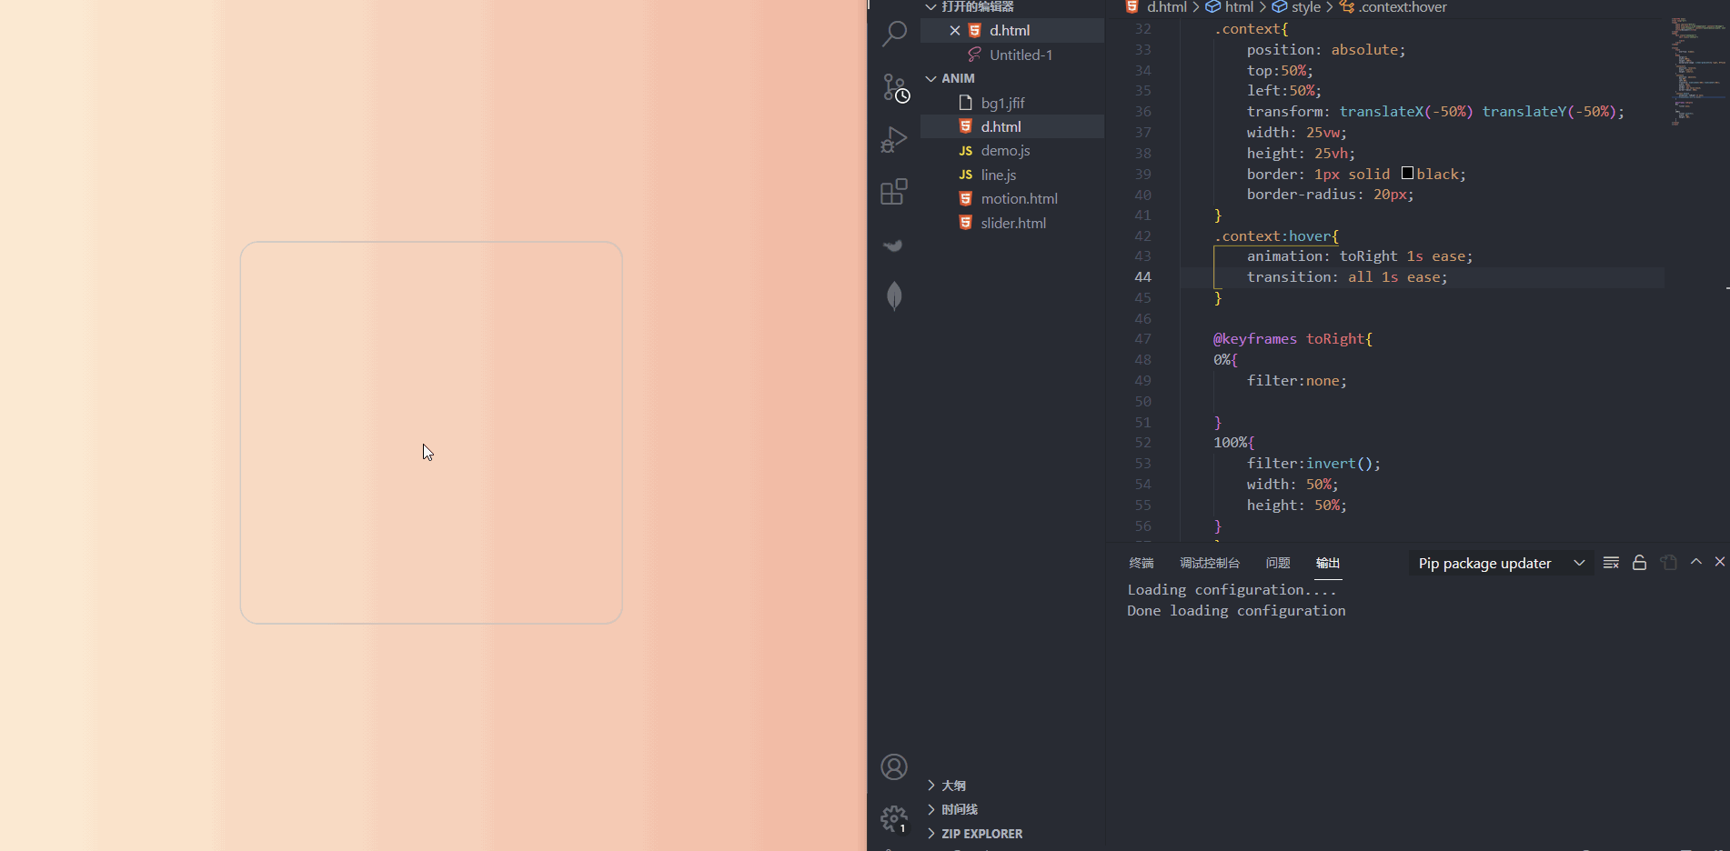This screenshot has width=1730, height=851.
Task: Click the JS icon next to demo.js
Action: tap(966, 151)
